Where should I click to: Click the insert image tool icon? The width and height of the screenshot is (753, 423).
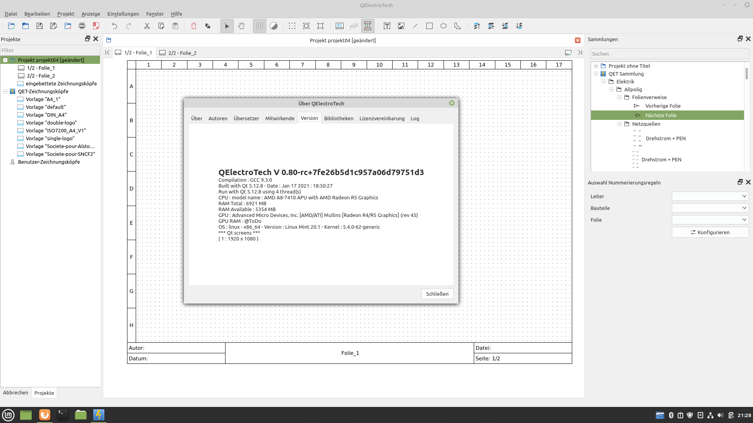(401, 26)
